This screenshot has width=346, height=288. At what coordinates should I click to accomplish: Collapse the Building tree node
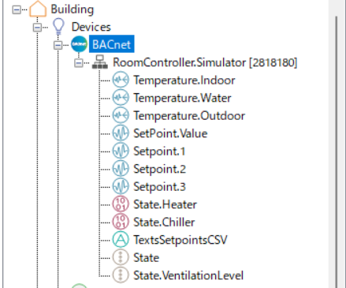(x=17, y=9)
